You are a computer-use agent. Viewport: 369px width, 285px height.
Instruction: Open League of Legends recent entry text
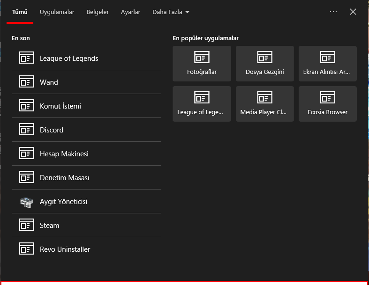pyautogui.click(x=69, y=58)
